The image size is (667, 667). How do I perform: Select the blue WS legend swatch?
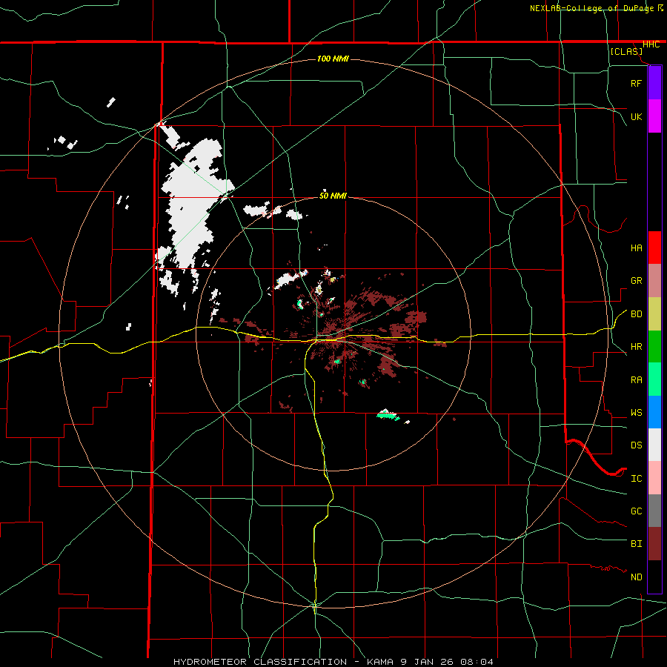(654, 412)
